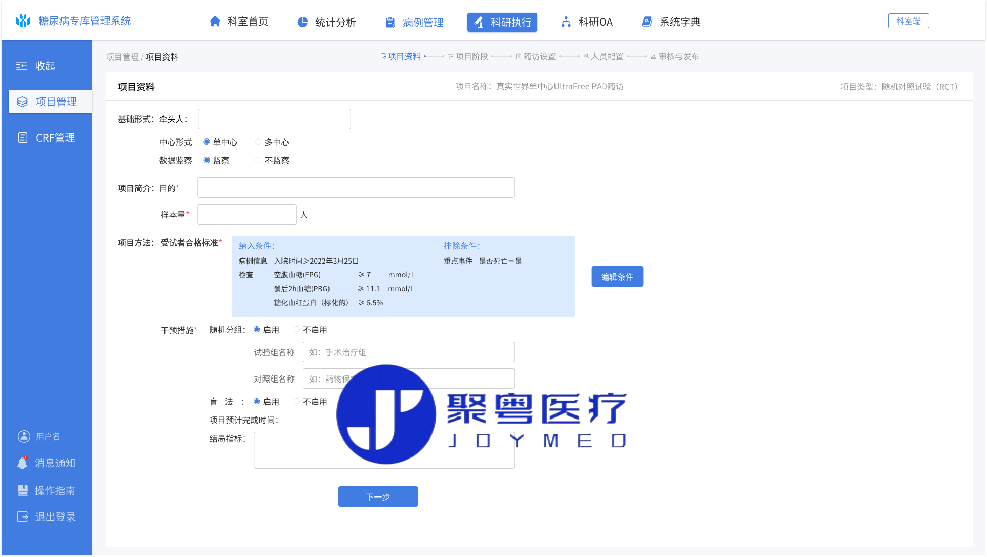Viewport: 987px width, 557px height.
Task: Click the 下一步 button
Action: (378, 496)
